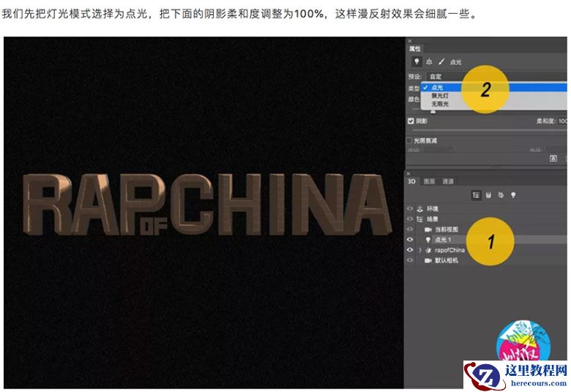Screen dimensions: 571x392
Task: Open the 预设 preset dropdown showing 自定
Action: tap(496, 77)
